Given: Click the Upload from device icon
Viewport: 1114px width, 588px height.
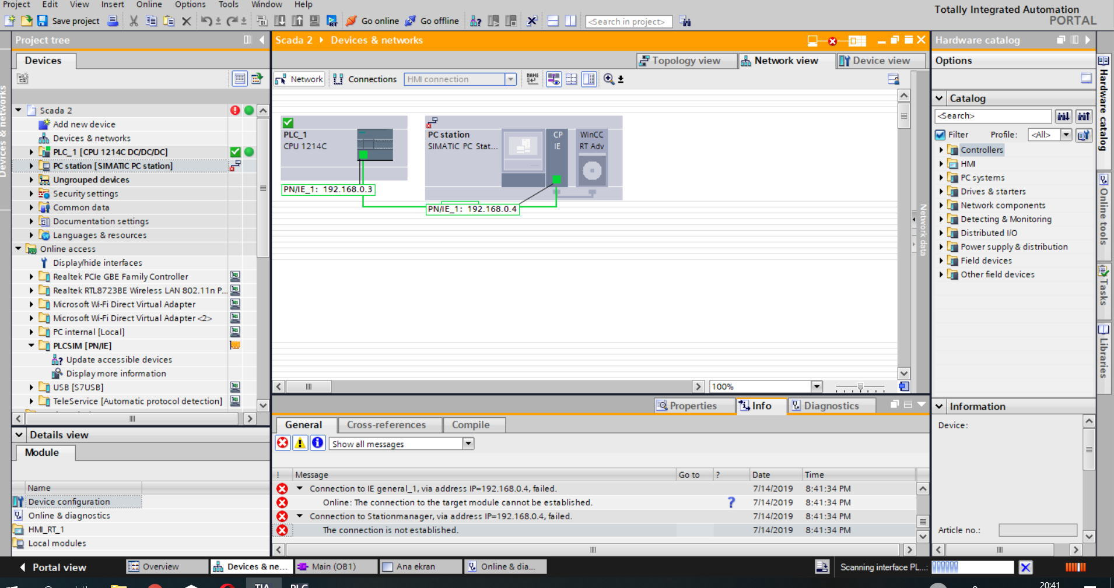Looking at the screenshot, I should (297, 21).
